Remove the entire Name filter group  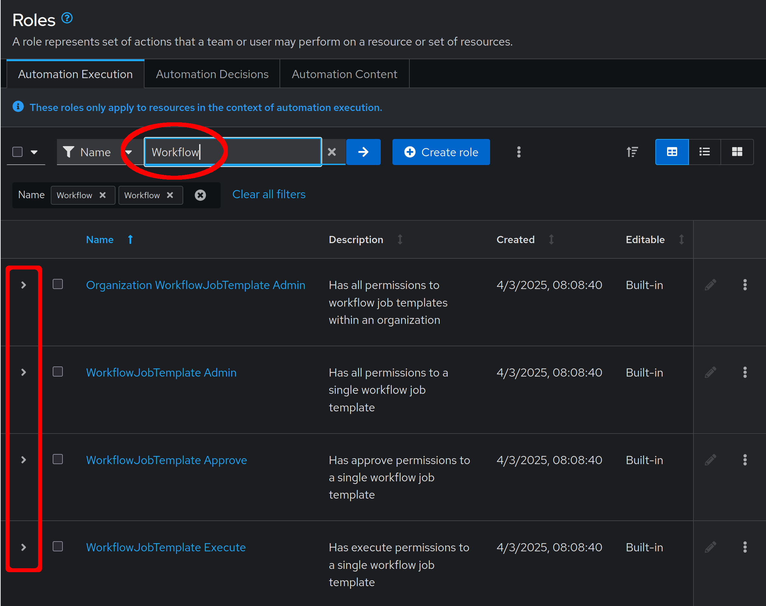pos(200,195)
